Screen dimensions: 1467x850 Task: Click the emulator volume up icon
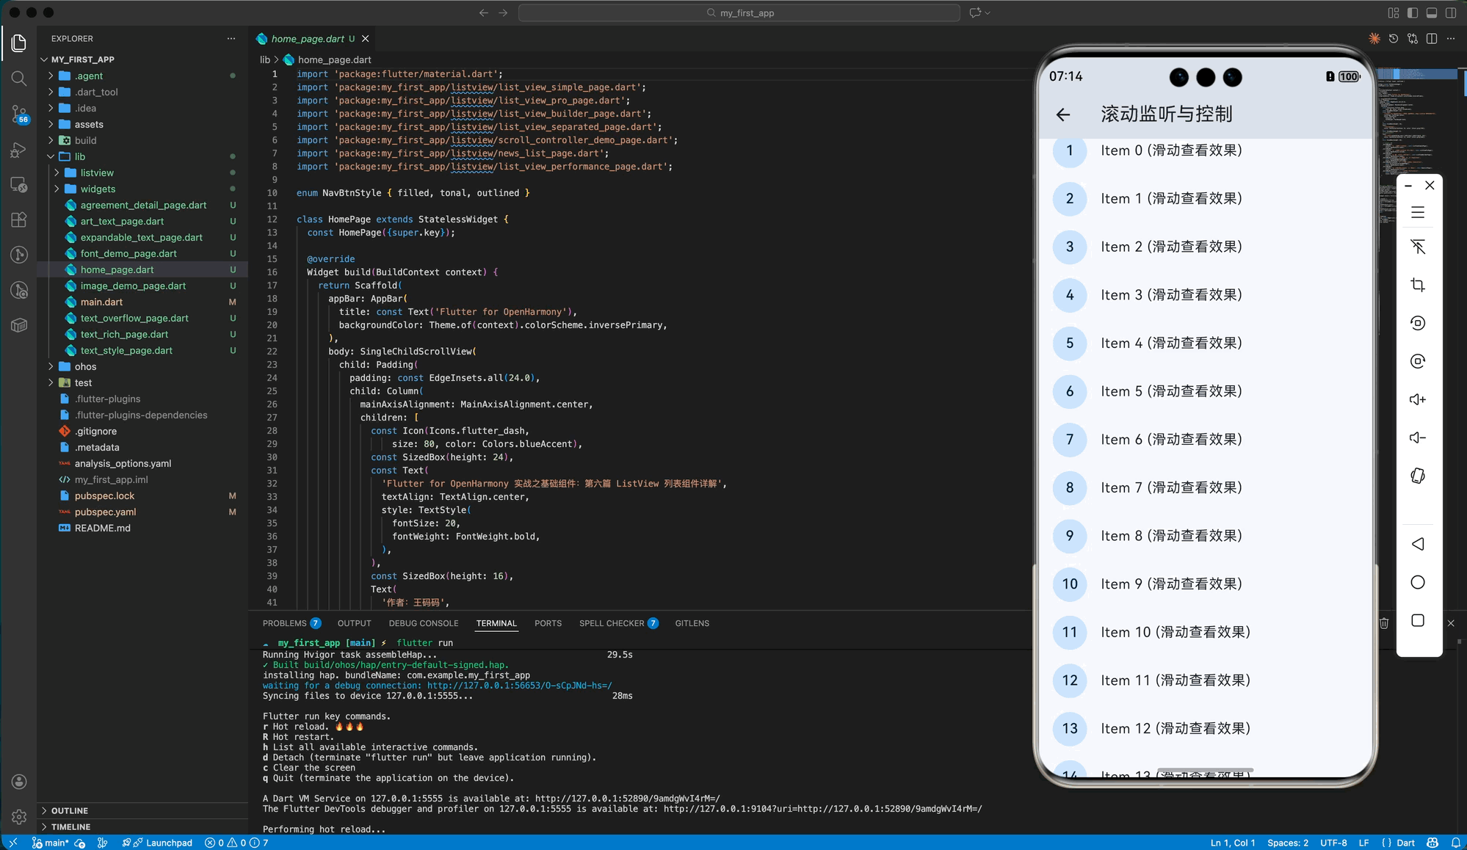[x=1417, y=399]
